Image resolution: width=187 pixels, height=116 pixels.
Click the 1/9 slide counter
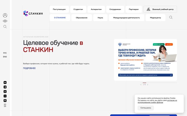click(144, 85)
